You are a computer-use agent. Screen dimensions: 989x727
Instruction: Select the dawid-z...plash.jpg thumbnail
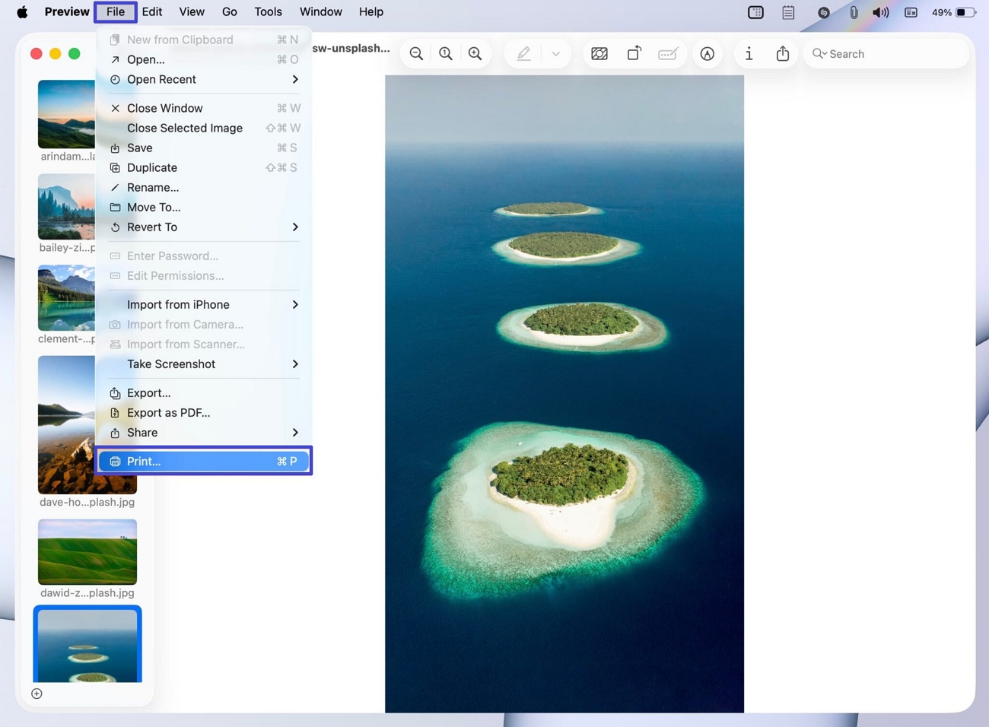(x=87, y=552)
